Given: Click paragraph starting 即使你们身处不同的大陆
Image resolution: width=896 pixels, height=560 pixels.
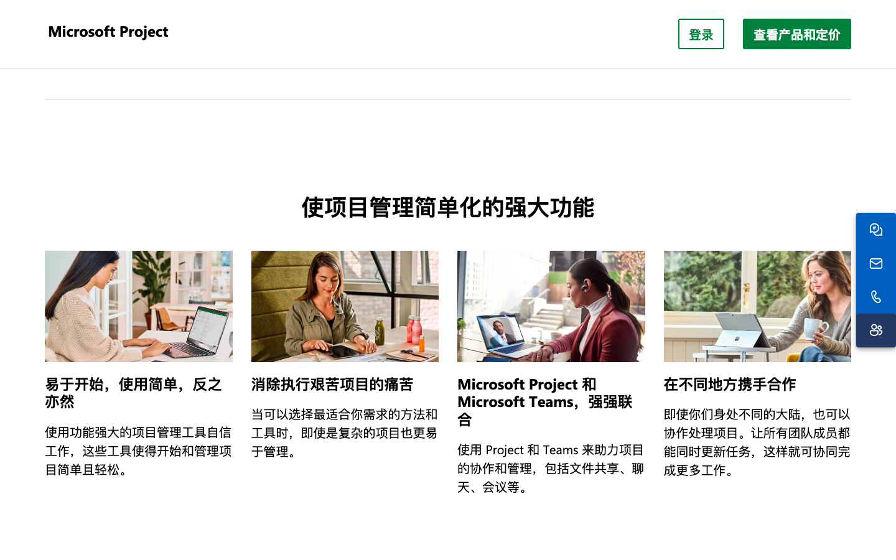Looking at the screenshot, I should [x=757, y=442].
